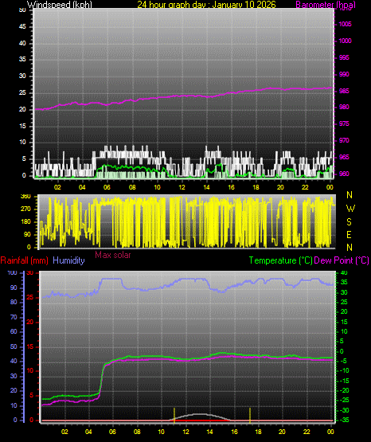Click the blue "80" humidity axis value
371x442 pixels.
pos(14,302)
